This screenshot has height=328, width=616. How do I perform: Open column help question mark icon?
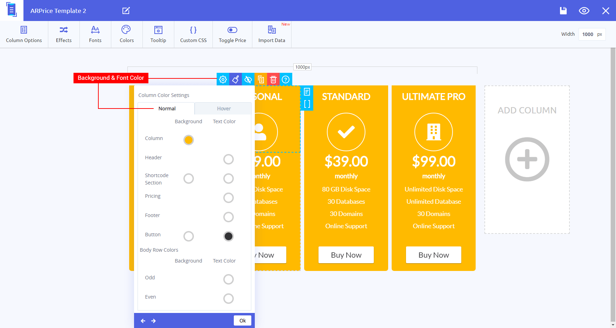286,79
